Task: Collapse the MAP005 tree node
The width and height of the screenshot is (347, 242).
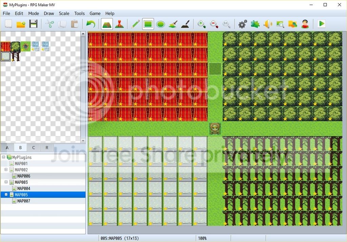Action: (6, 195)
